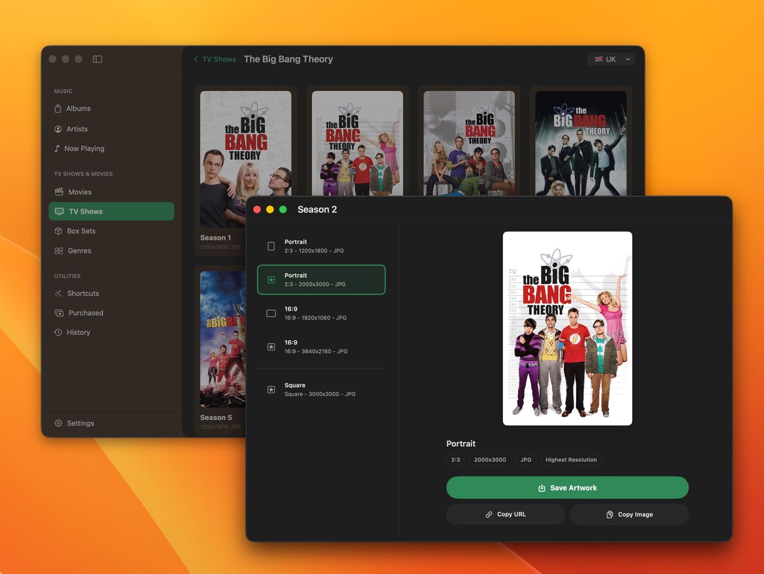Select 16:9 3840x2160 JPG option
Viewport: 764px width, 574px height.
pyautogui.click(x=322, y=347)
